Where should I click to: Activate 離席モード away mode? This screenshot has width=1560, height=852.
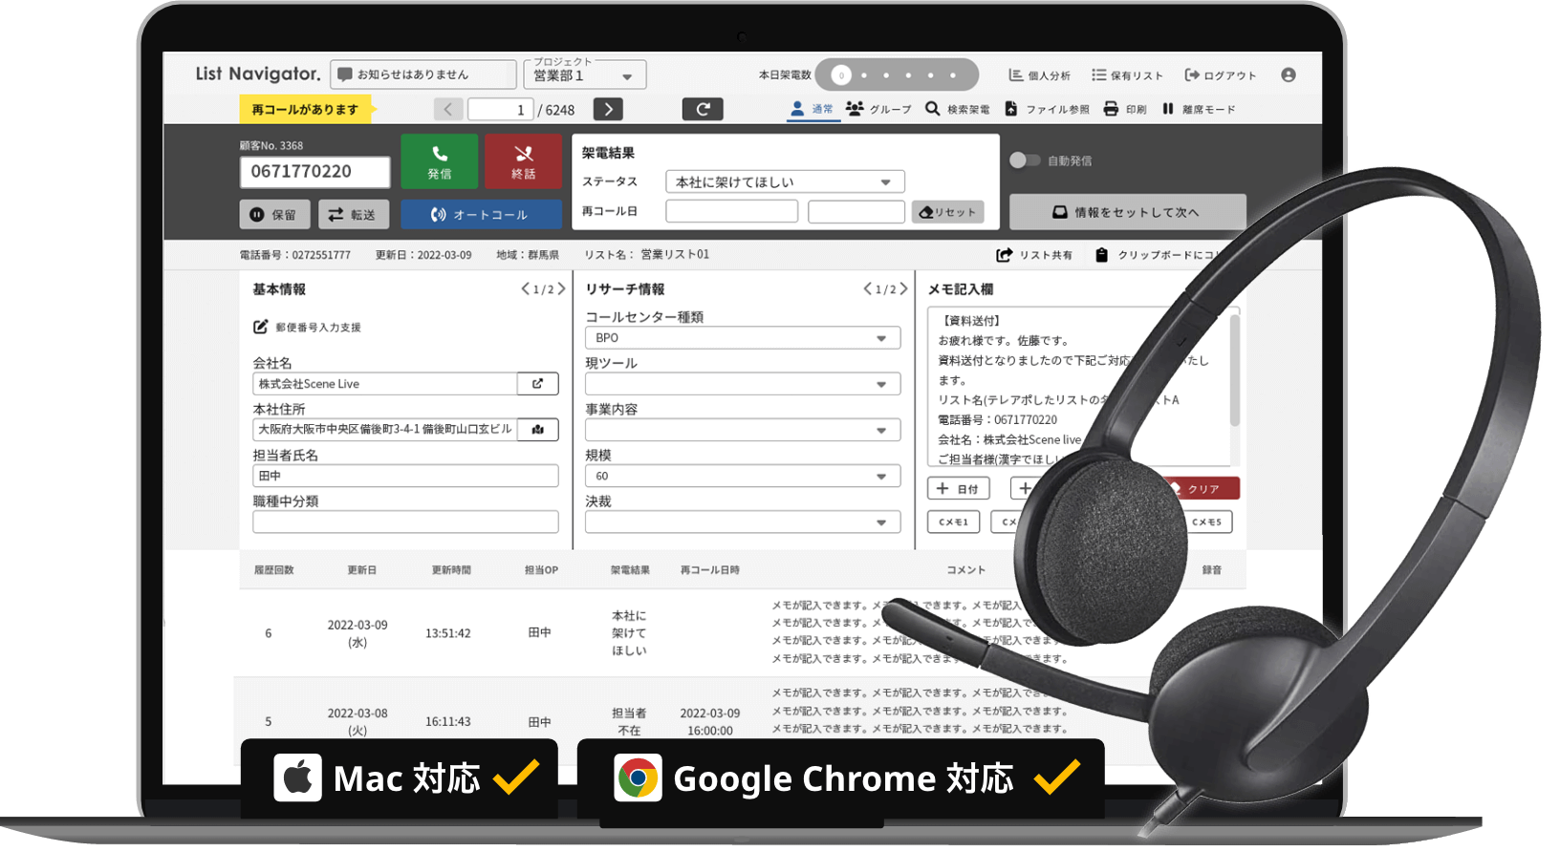click(x=1199, y=109)
